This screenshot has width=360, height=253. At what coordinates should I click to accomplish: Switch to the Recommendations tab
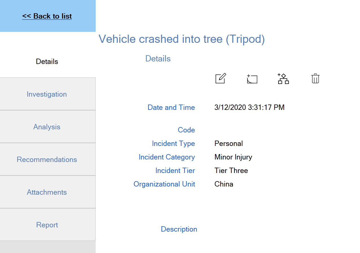tap(47, 159)
